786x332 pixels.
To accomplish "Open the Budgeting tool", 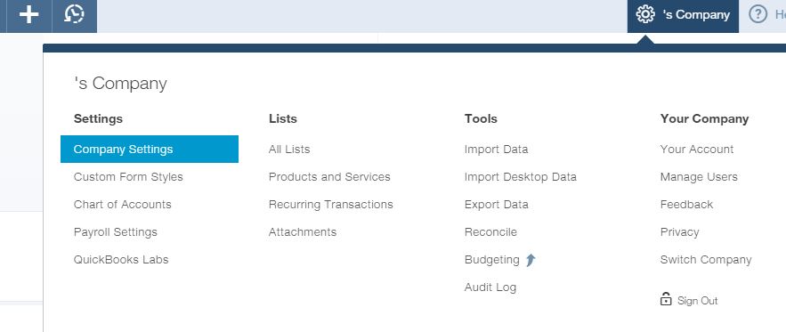I will click(491, 260).
